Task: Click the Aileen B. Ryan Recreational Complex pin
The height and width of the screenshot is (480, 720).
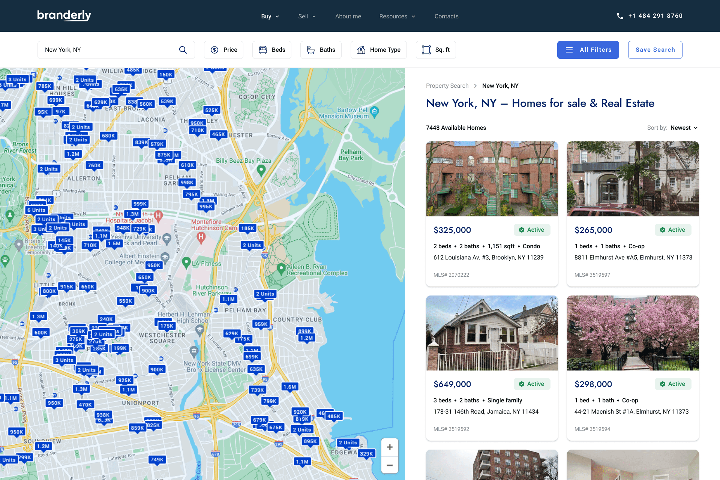Action: coord(281,269)
